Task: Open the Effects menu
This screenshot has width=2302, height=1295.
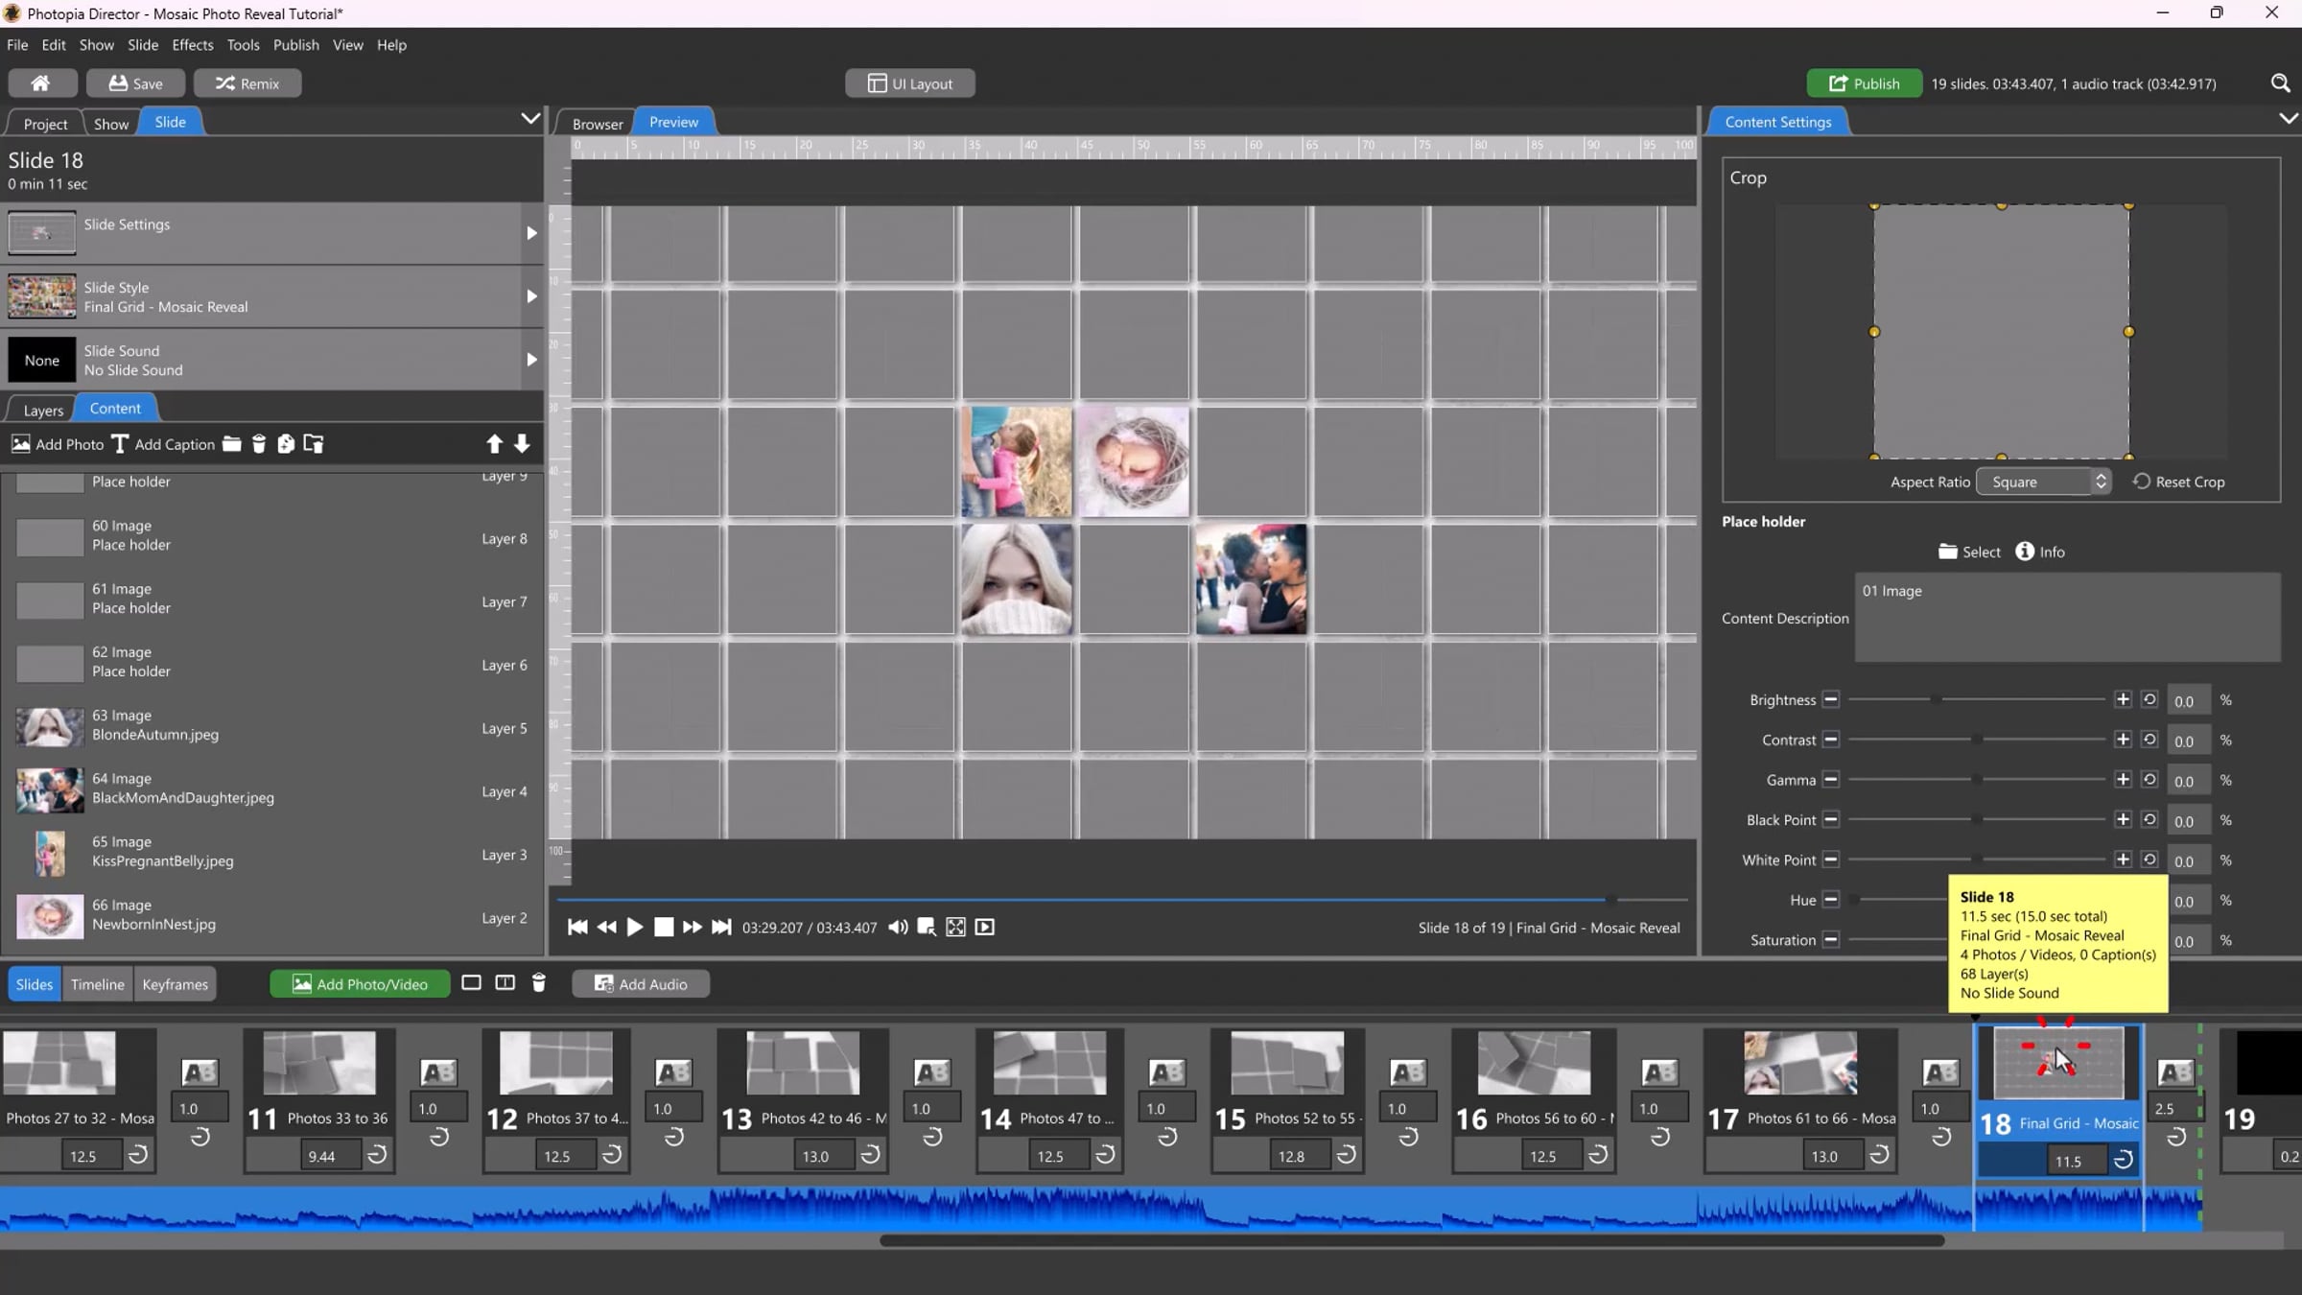Action: click(x=193, y=45)
